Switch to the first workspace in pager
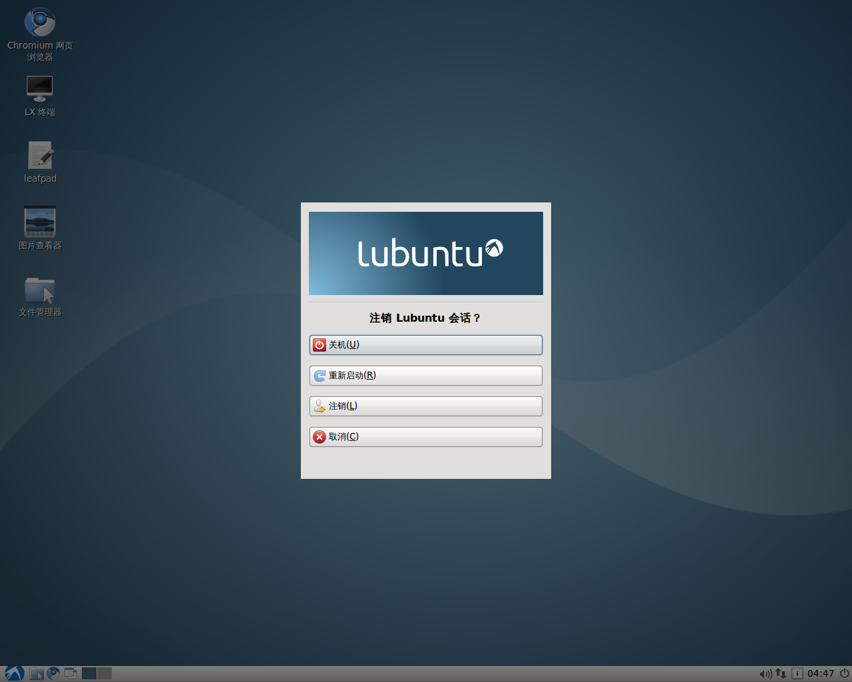 [x=89, y=673]
